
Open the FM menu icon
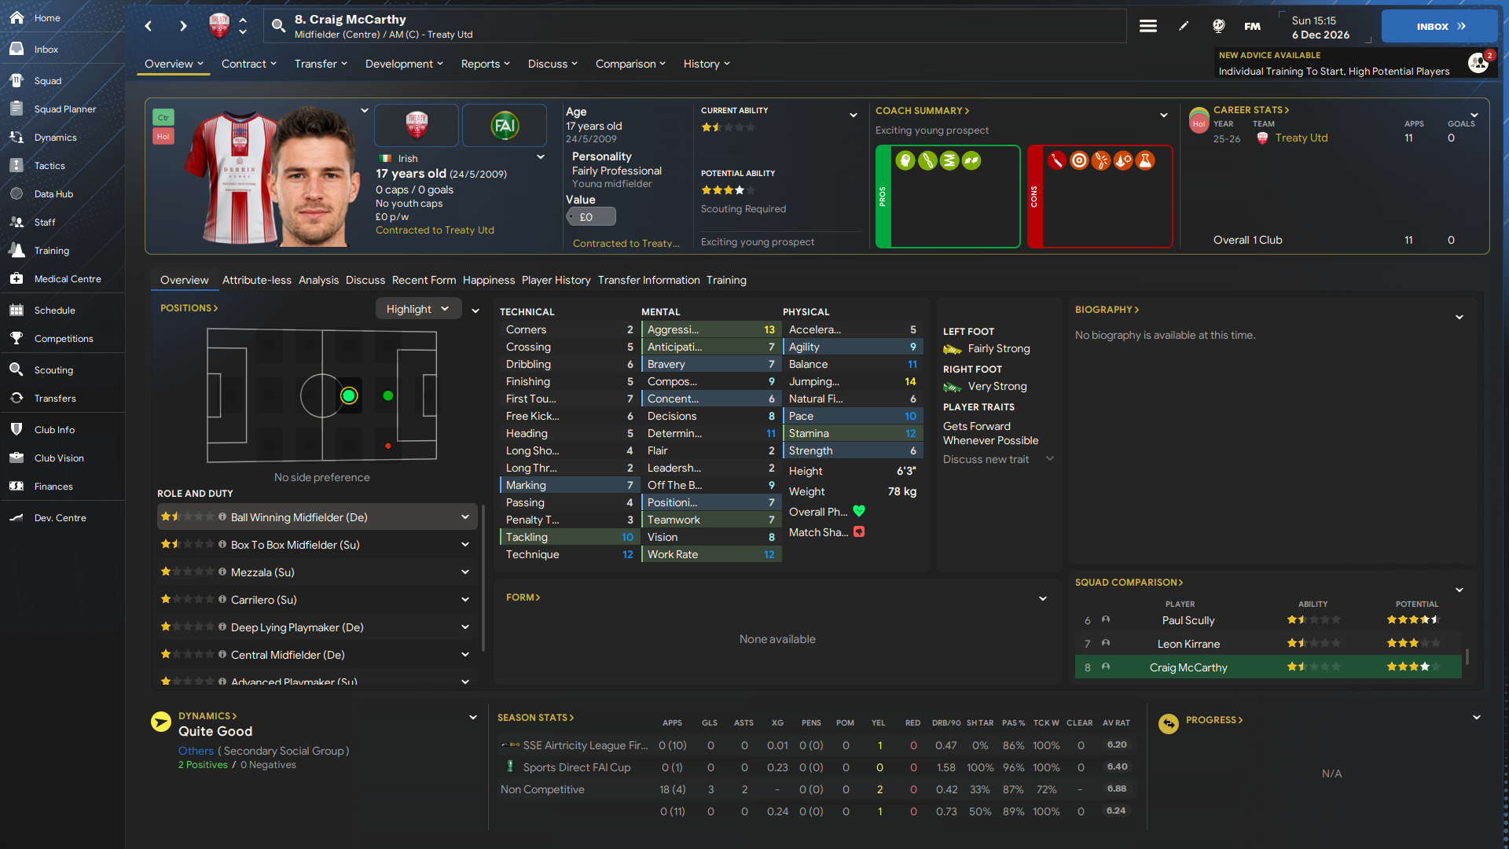click(x=1253, y=26)
